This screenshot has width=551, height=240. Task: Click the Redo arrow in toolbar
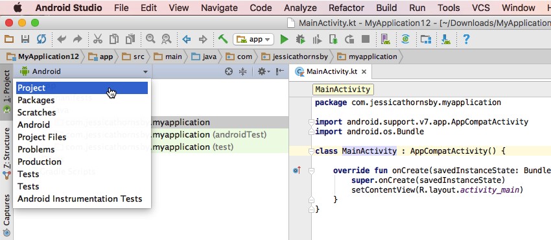click(77, 39)
